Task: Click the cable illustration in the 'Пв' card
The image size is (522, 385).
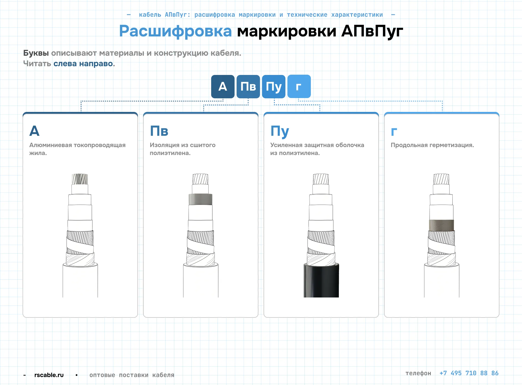Action: [201, 235]
